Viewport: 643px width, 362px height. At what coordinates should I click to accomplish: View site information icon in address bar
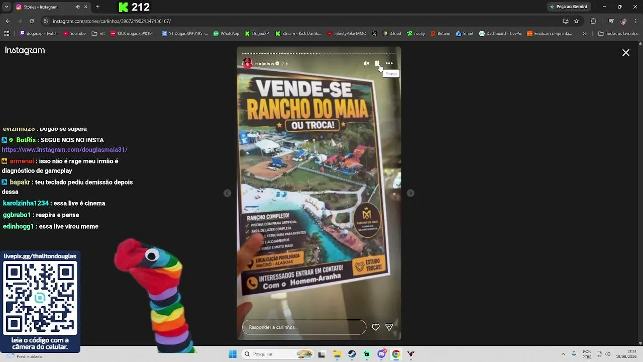(46, 21)
